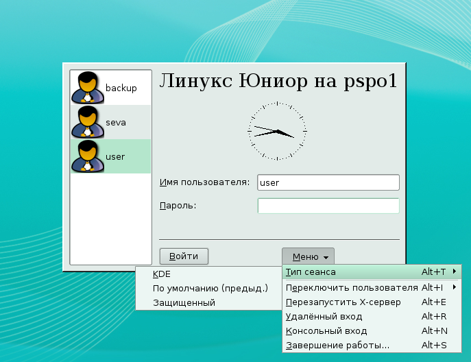Select the backup user avatar
Screen dimensions: 471x362
coord(86,87)
